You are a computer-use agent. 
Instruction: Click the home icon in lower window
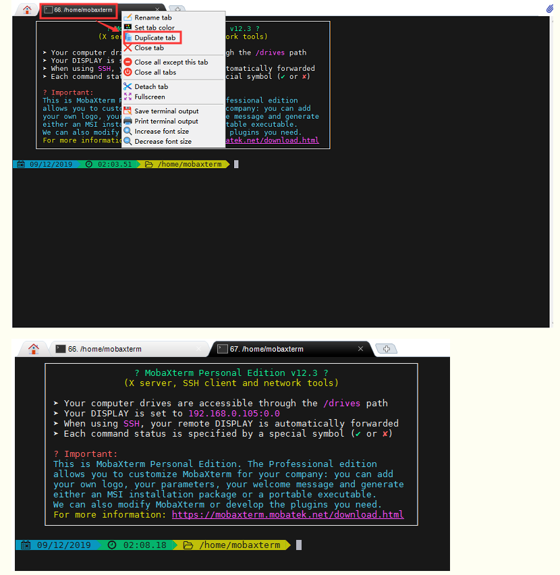point(33,349)
